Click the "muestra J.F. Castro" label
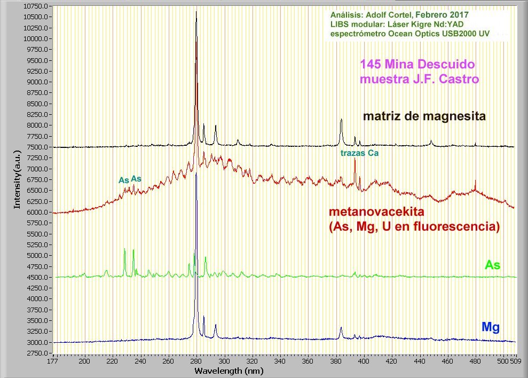Image resolution: width=528 pixels, height=378 pixels. click(419, 79)
